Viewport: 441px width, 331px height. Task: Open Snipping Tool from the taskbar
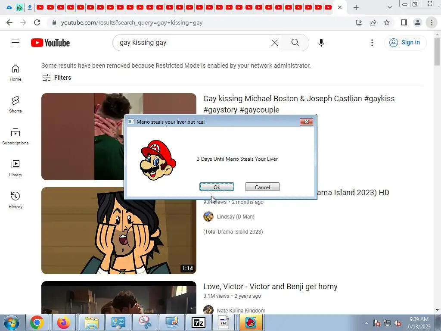tap(145, 322)
